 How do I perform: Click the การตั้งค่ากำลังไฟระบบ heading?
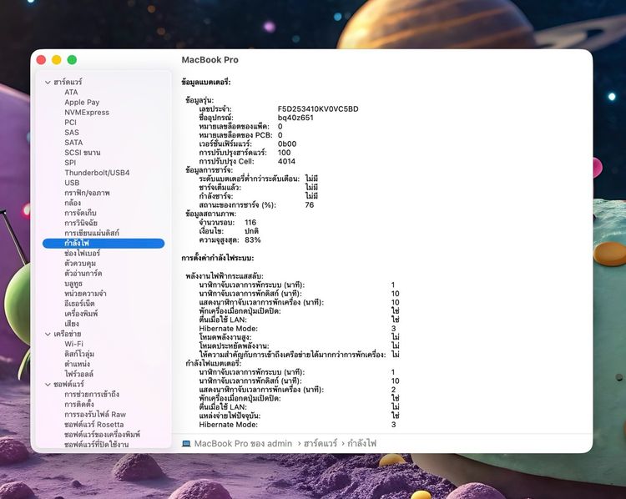tap(218, 258)
